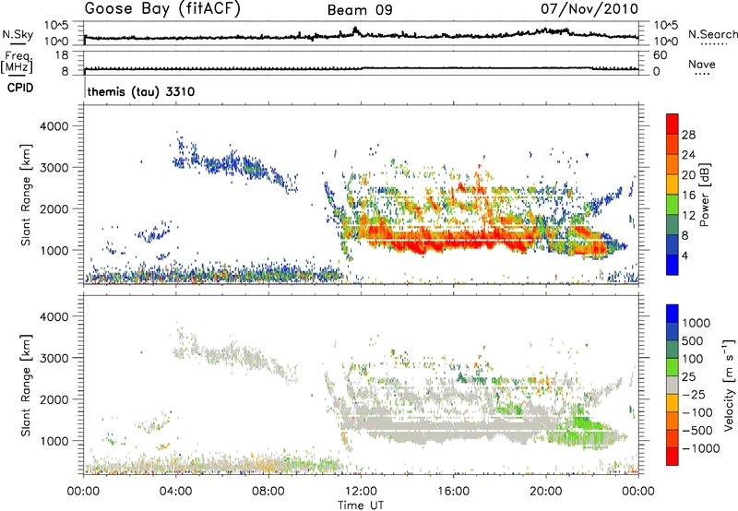
Task: Click the "16" value on the power scale
Action: [688, 196]
